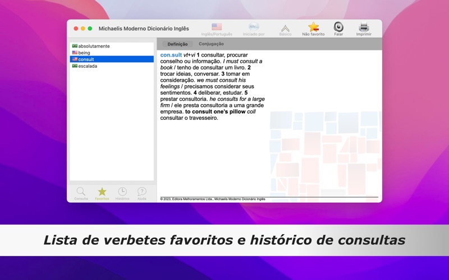Maximize the window with green button

90,29
